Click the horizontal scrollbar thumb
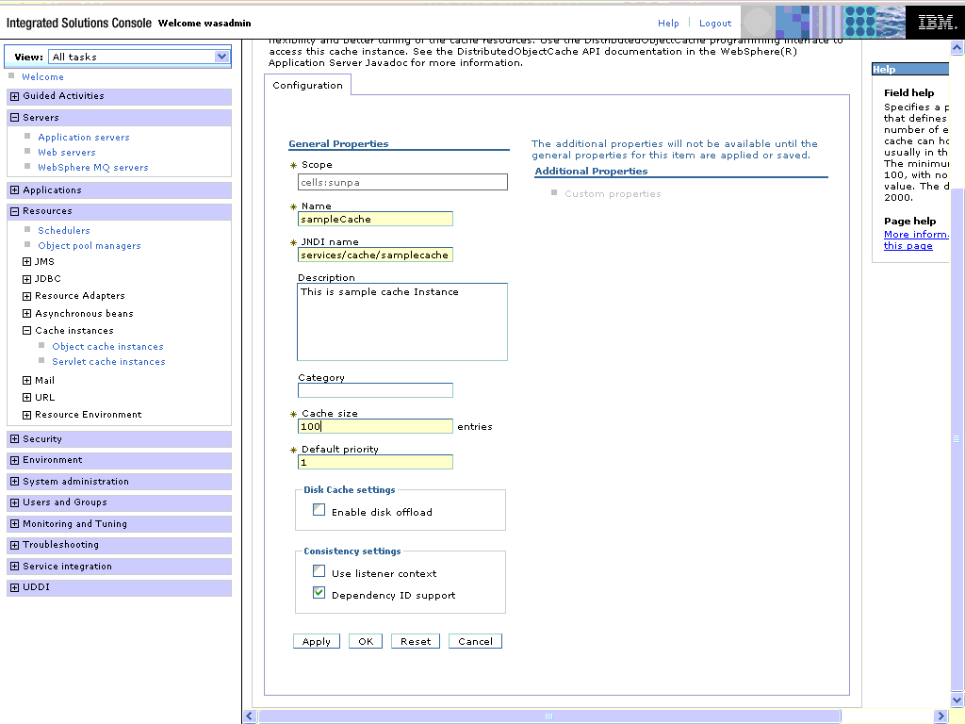 [549, 716]
